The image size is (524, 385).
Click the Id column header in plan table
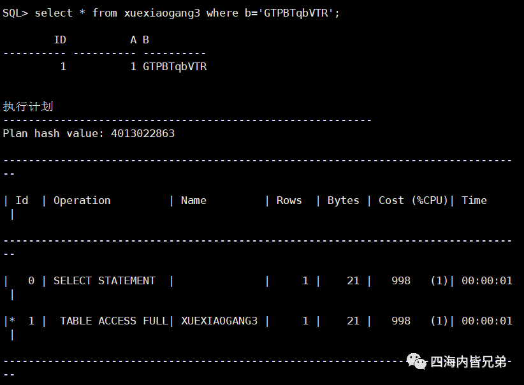click(22, 201)
